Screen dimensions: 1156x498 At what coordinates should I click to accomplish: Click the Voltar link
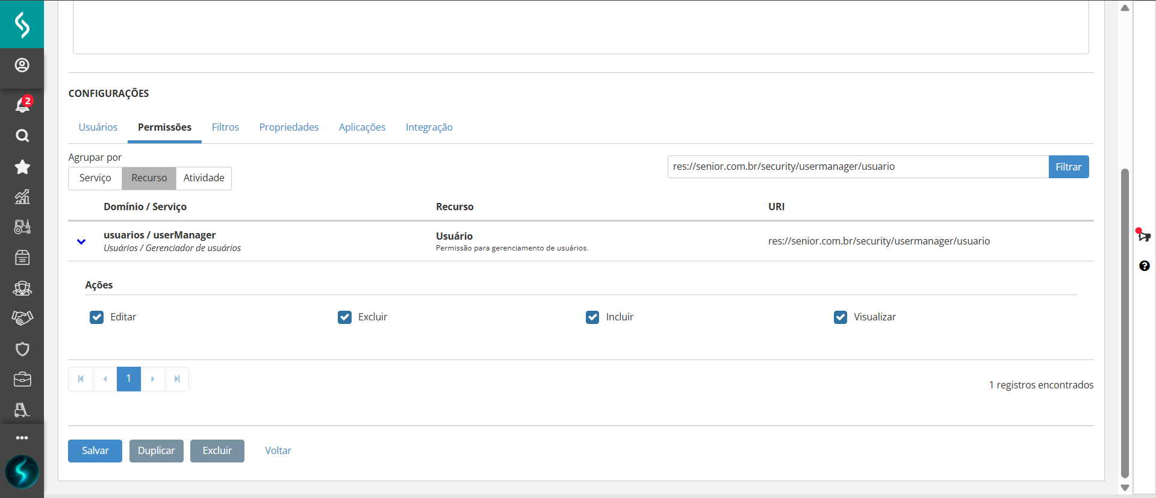click(x=278, y=451)
